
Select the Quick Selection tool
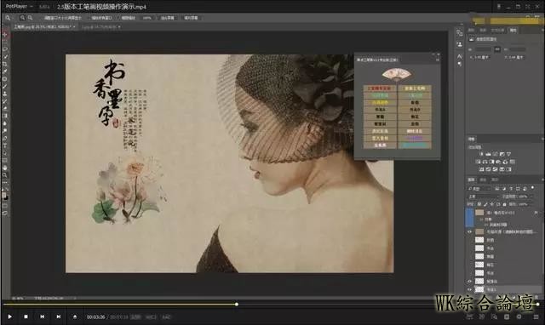pyautogui.click(x=5, y=57)
